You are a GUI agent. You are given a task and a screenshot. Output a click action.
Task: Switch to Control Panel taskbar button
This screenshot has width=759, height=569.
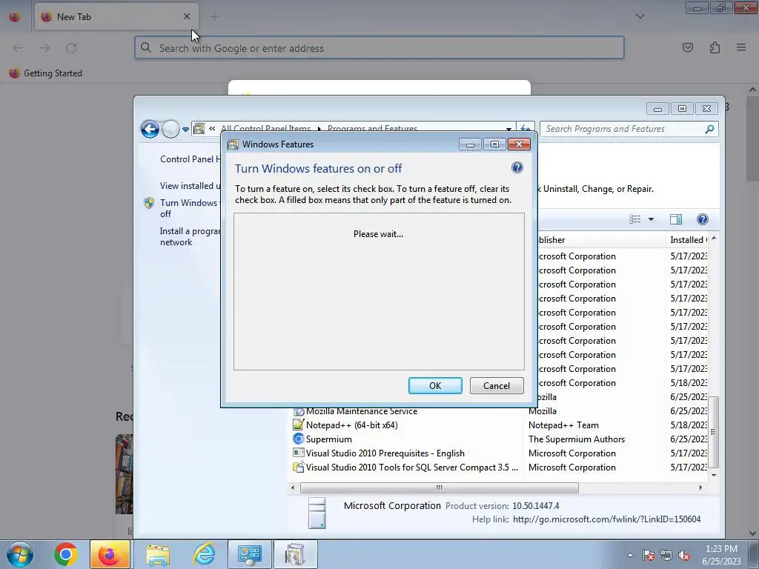point(250,554)
